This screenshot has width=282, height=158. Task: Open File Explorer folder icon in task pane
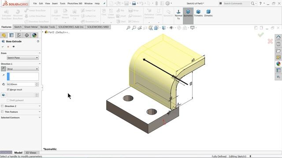click(x=278, y=51)
